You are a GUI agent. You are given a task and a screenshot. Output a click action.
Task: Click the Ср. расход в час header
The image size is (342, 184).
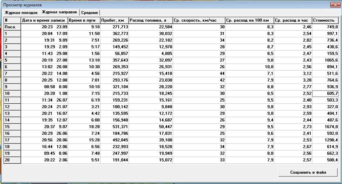point(293,20)
